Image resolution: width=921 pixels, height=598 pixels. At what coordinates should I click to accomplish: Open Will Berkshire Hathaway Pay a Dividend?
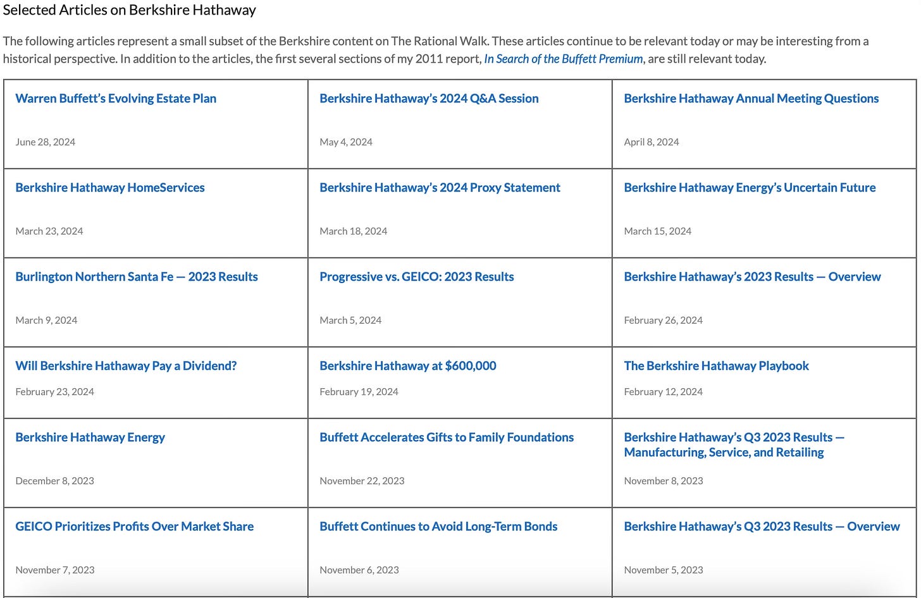tap(126, 366)
